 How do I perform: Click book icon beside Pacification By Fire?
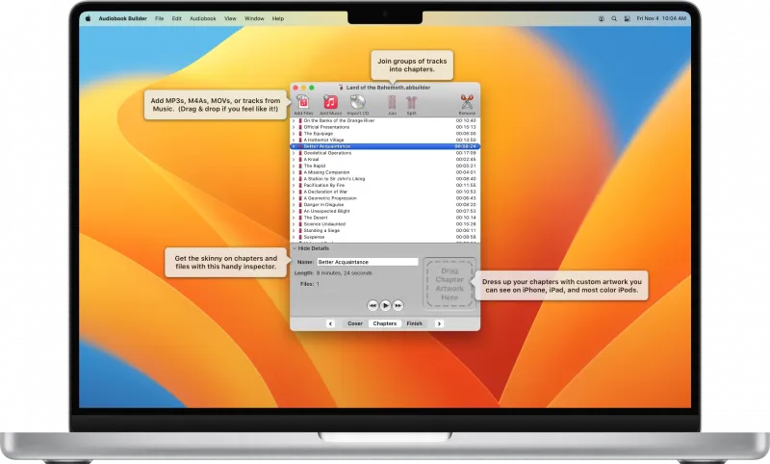tap(300, 185)
